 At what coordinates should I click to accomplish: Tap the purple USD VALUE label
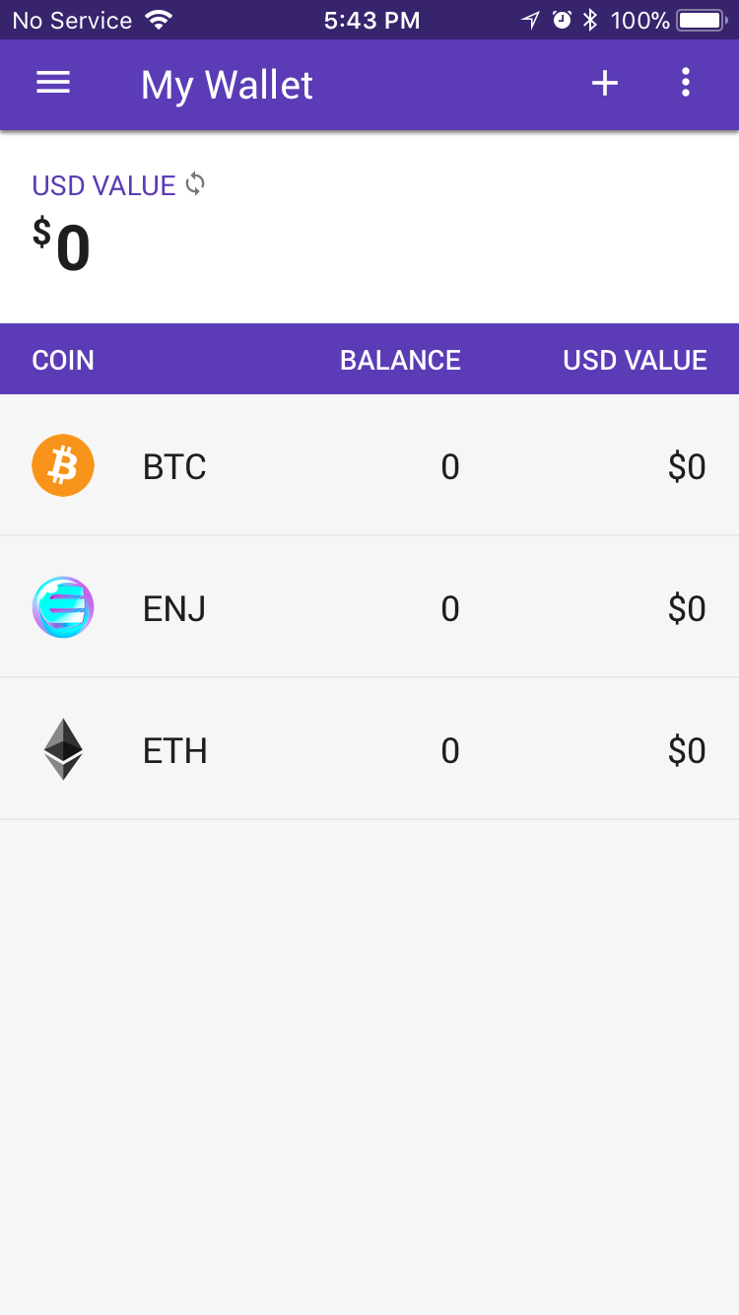click(x=103, y=185)
